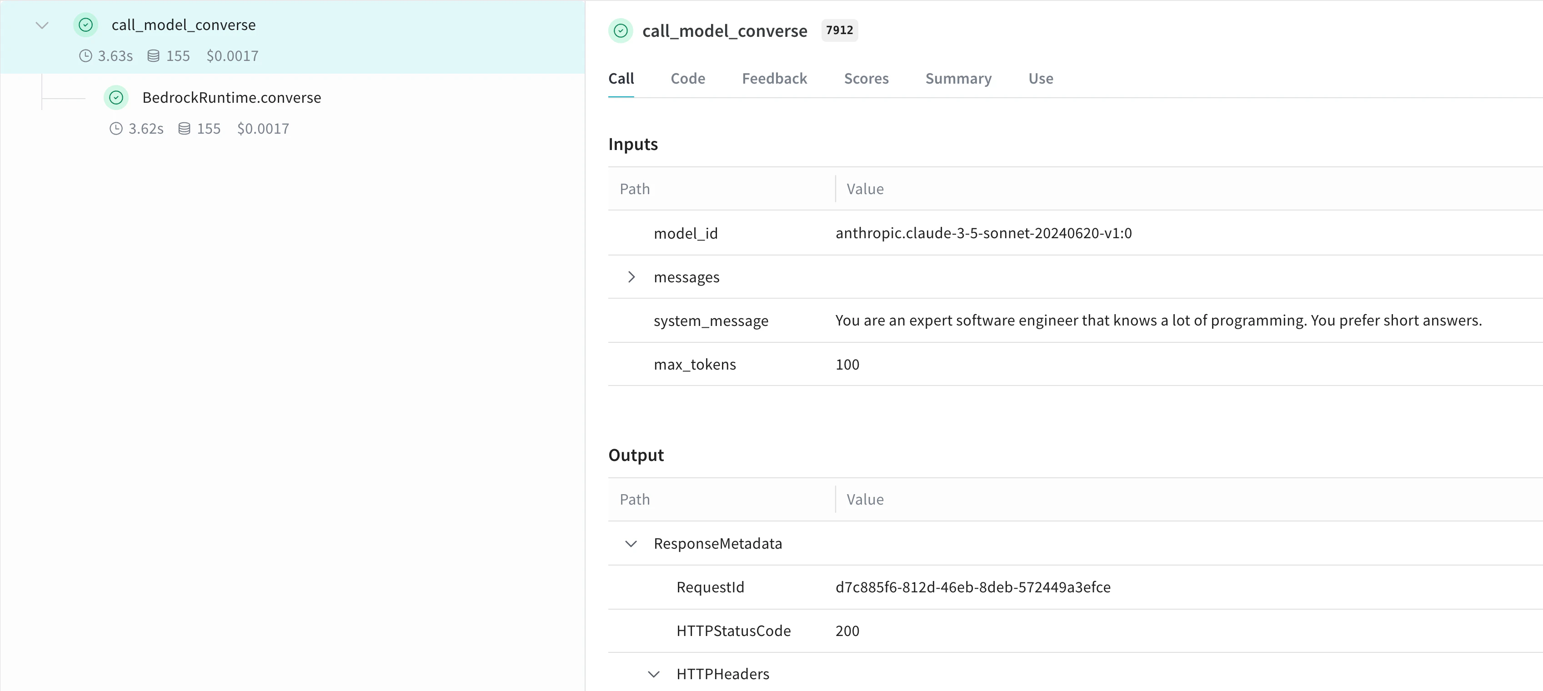The image size is (1543, 691).
Task: Open the Scores tab
Action: coord(866,79)
